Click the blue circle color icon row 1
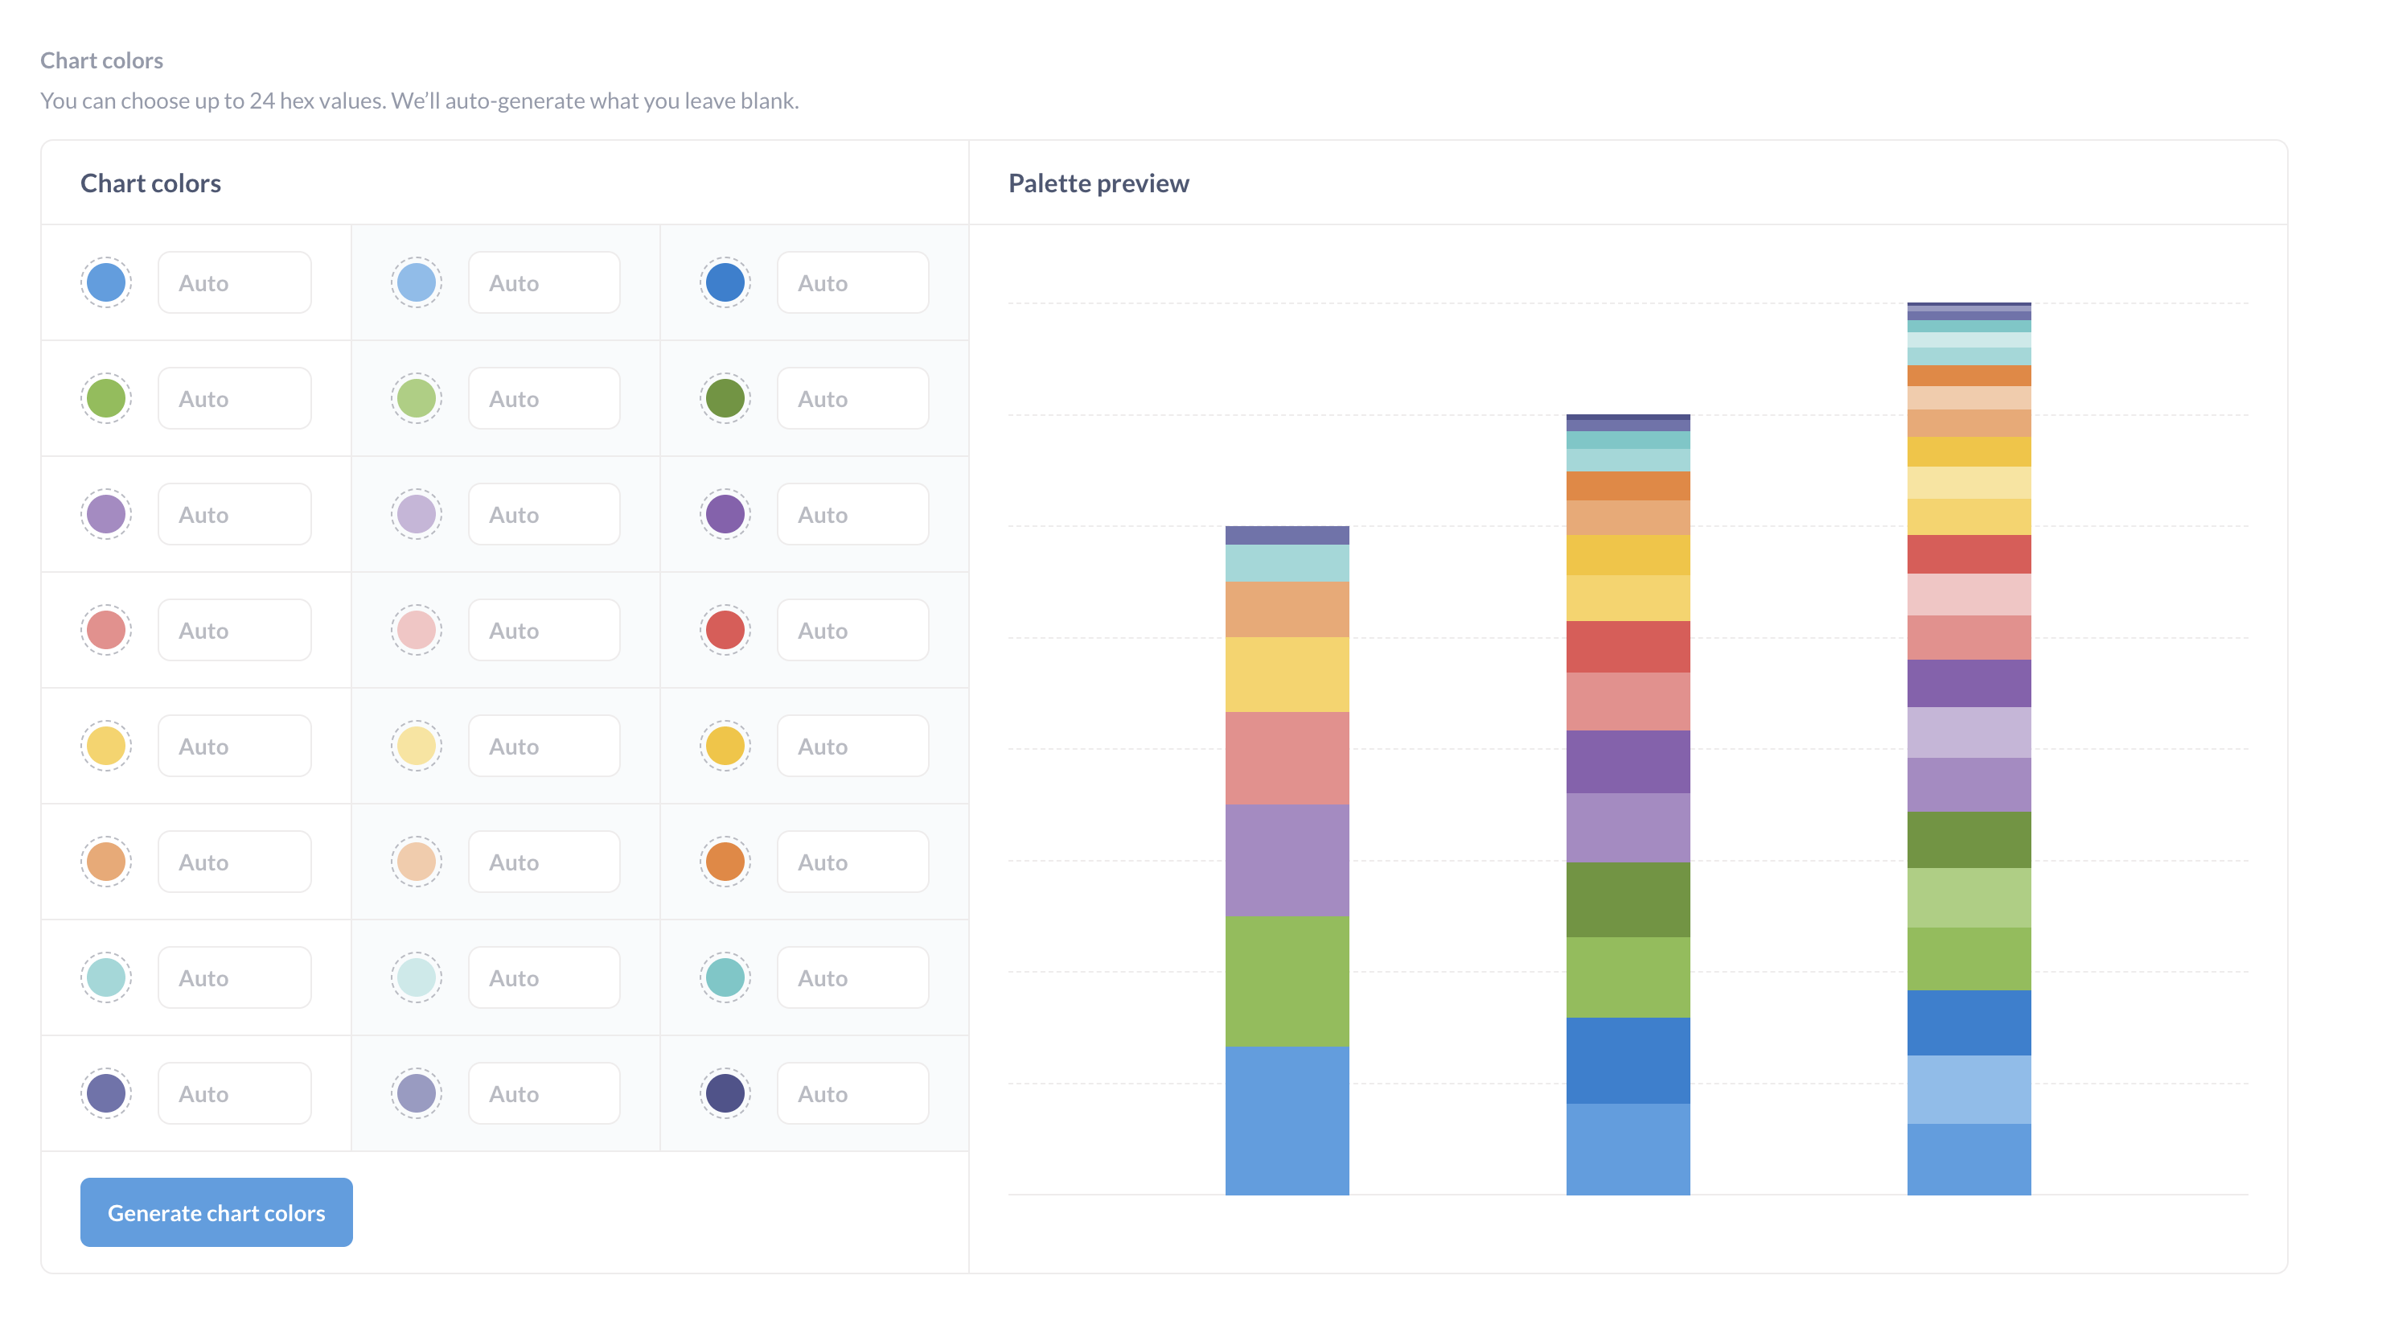The image size is (2382, 1329). coord(106,282)
